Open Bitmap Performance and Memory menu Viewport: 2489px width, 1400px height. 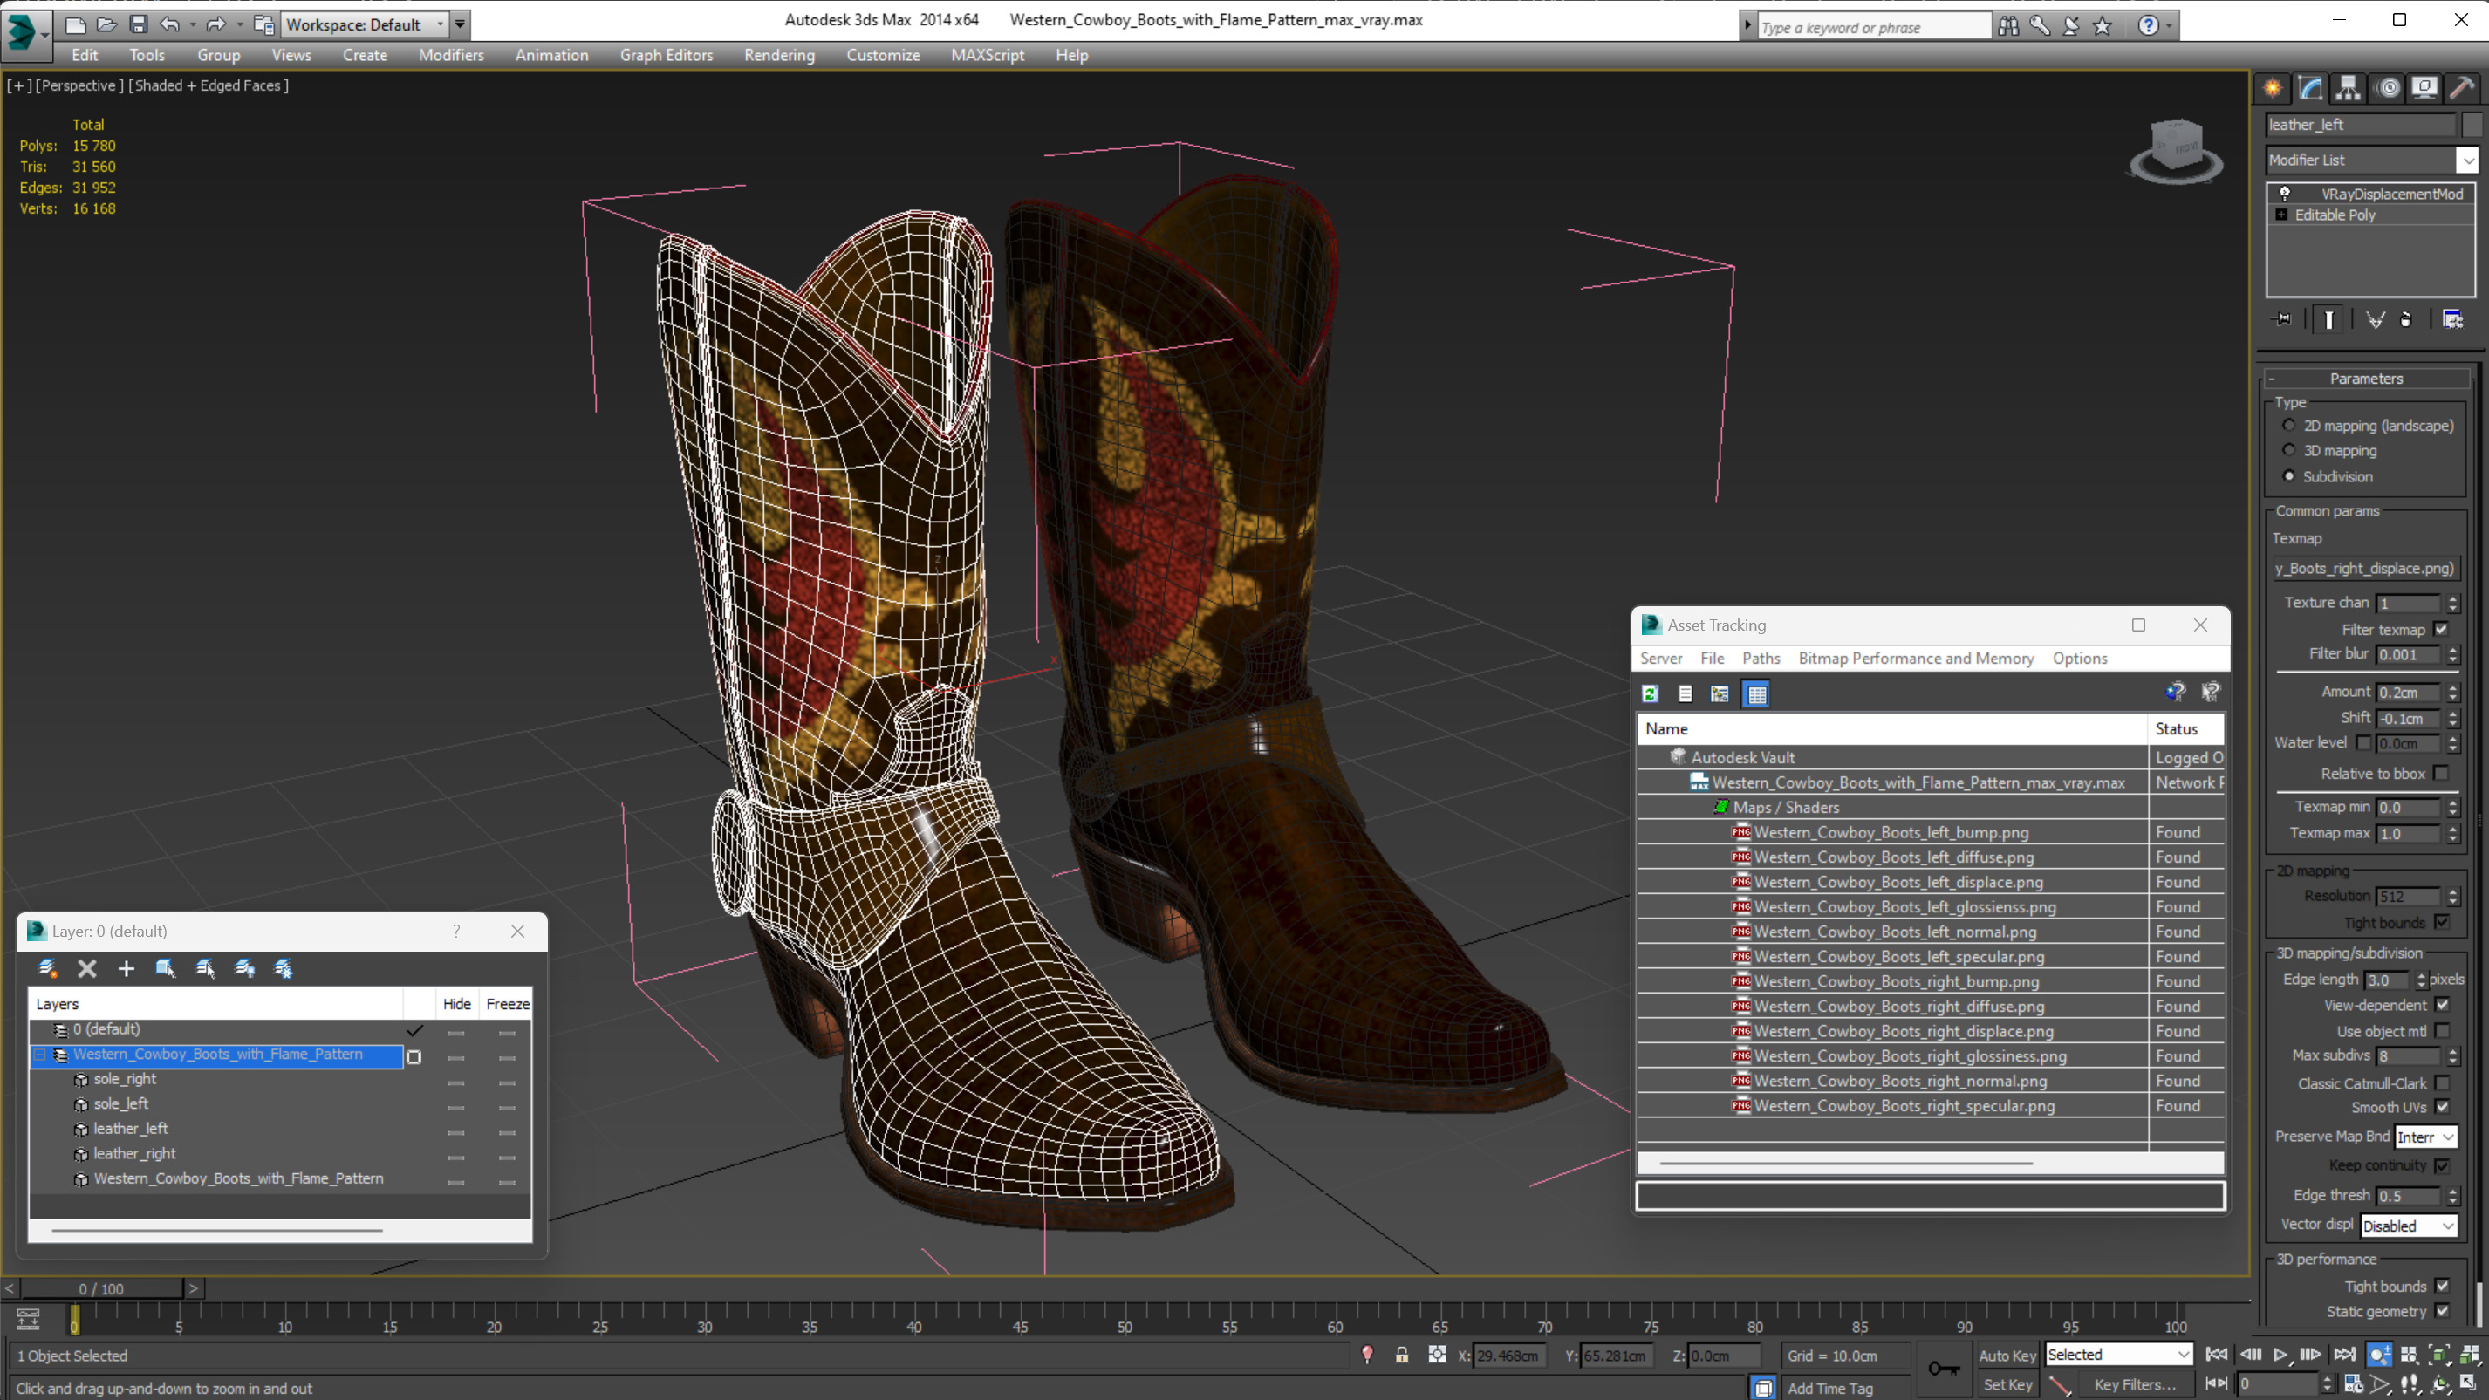[x=1915, y=658]
